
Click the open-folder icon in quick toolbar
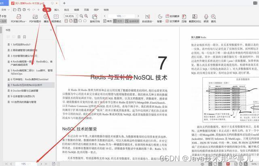tap(15, 10)
